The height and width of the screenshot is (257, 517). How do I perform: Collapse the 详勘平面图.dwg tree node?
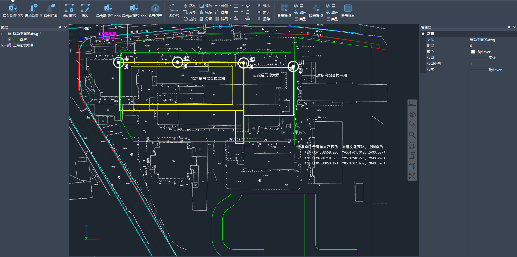click(x=3, y=34)
